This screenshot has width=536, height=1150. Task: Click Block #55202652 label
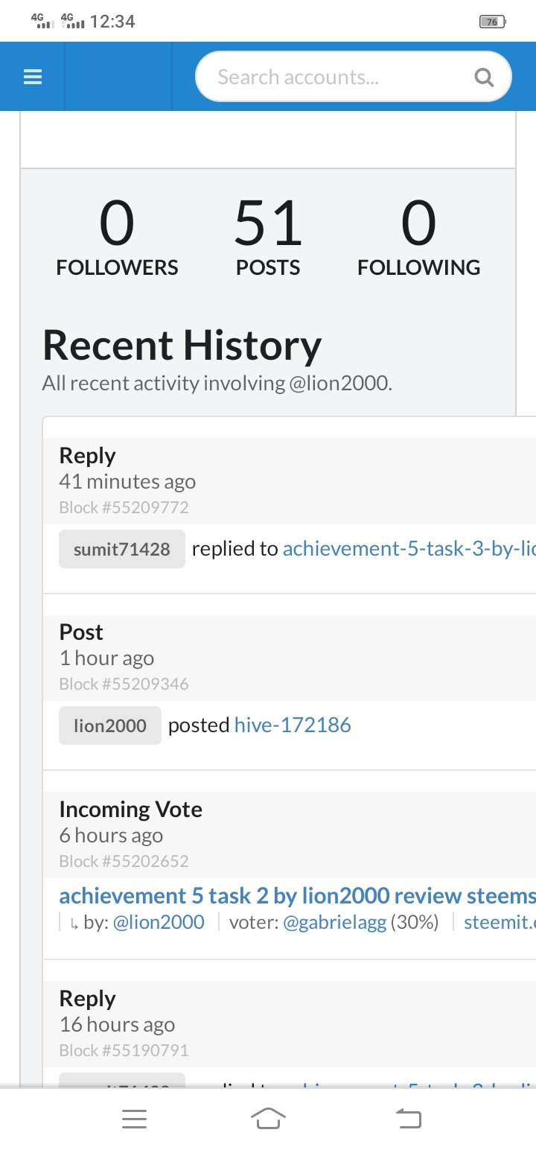coord(124,861)
